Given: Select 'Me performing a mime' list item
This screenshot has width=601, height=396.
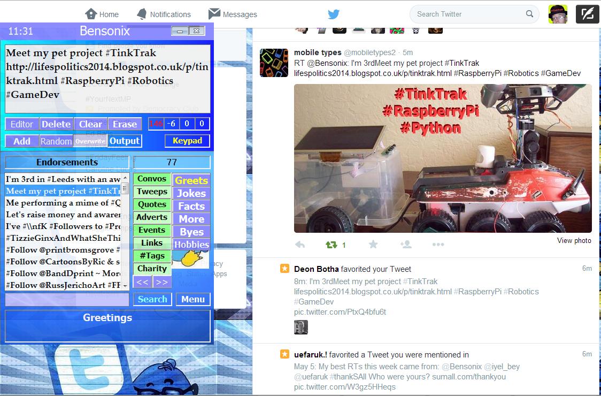Looking at the screenshot, I should (63, 203).
